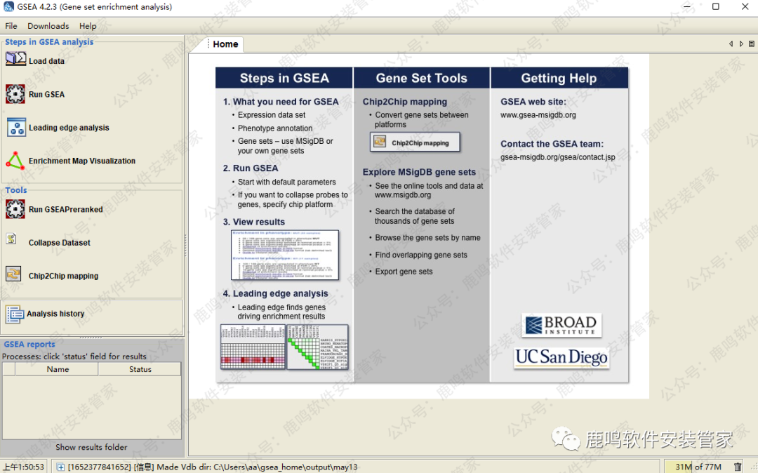Click 'Chip2Chip mapping' heading in Gene Set Tools

405,102
